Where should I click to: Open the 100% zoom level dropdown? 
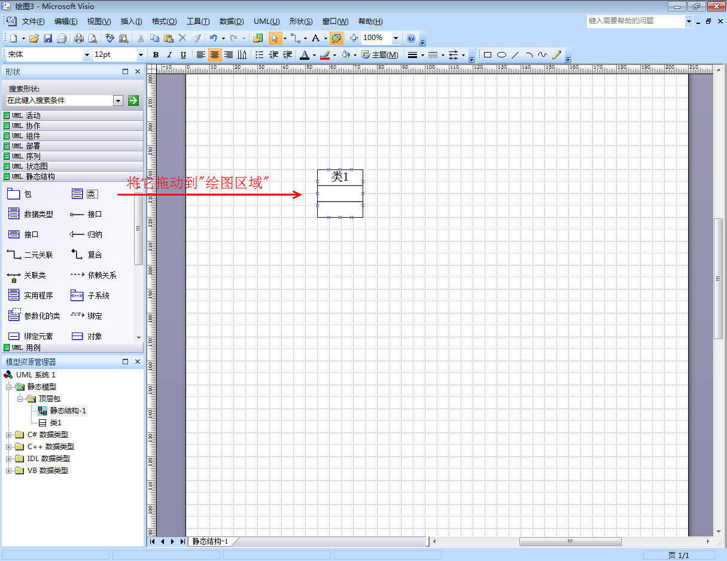coord(395,38)
